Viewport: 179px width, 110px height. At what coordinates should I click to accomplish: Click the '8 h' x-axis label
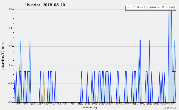(x=66, y=104)
